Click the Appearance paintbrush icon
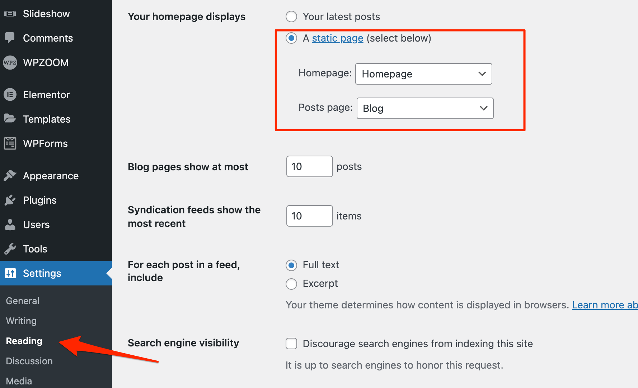 pyautogui.click(x=10, y=176)
